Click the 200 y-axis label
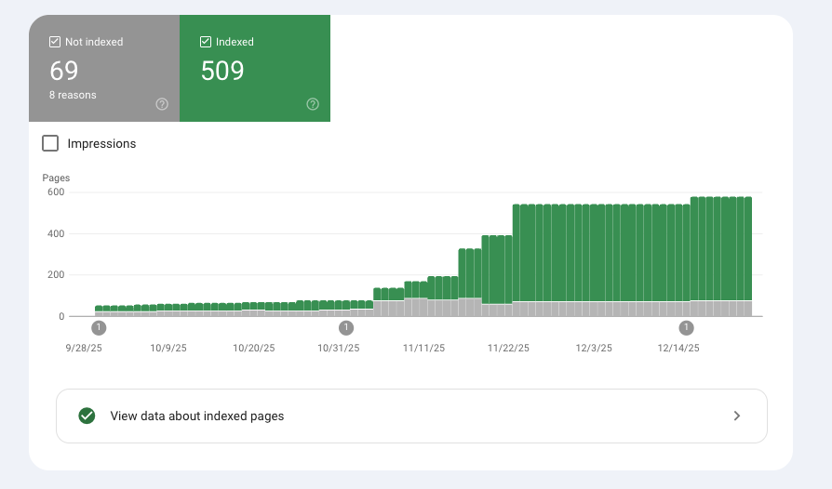This screenshot has height=489, width=832. click(56, 275)
